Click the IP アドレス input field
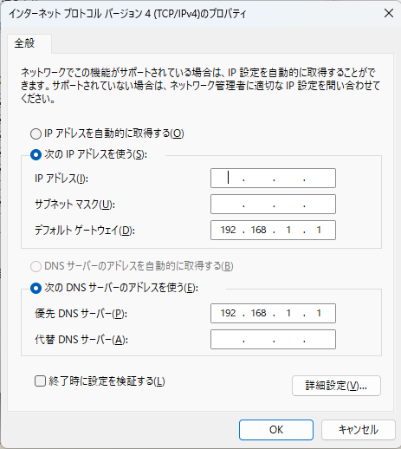This screenshot has height=449, width=401. tap(273, 179)
